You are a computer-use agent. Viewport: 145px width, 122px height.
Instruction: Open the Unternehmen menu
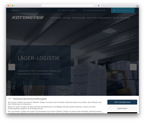point(56,18)
